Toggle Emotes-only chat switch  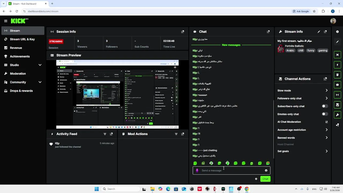[325, 114]
